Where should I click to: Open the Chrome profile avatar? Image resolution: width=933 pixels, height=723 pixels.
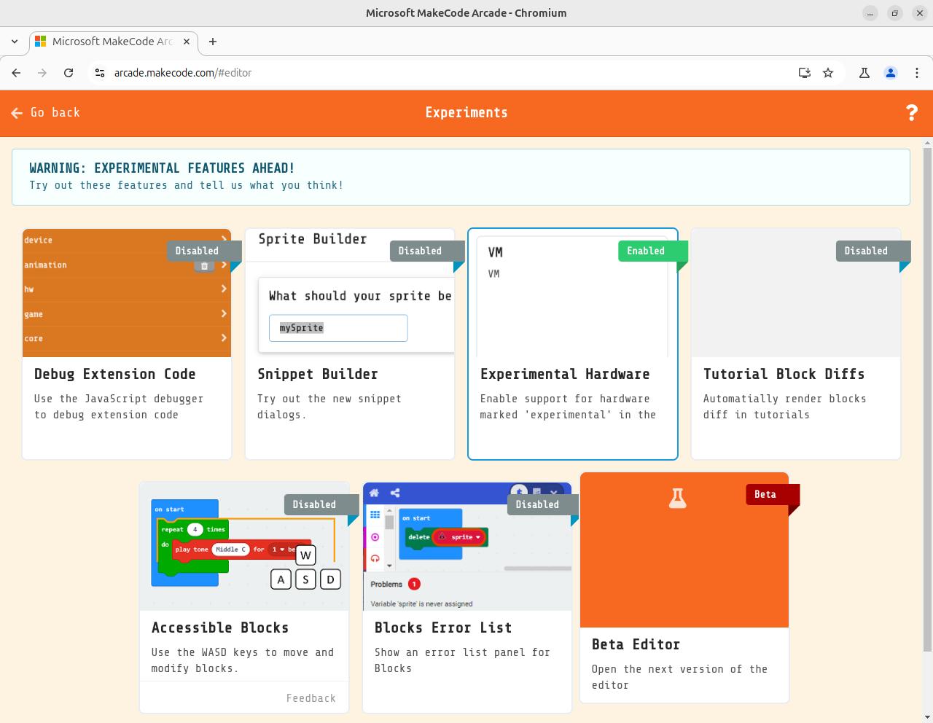891,73
